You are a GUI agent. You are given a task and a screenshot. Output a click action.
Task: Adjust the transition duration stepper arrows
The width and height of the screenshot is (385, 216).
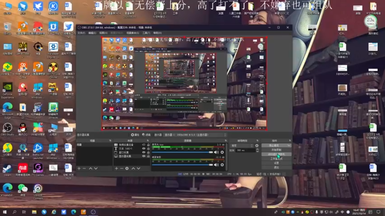pyautogui.click(x=257, y=150)
